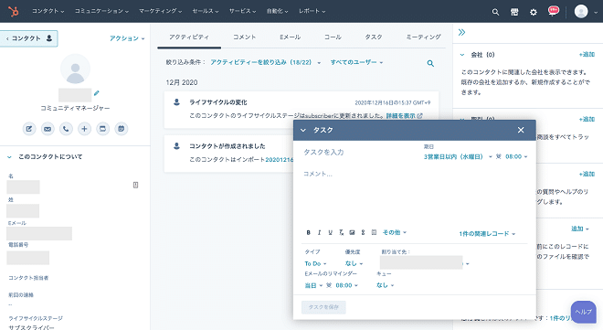Screen dimensions: 603x330
Task: Open the To Do task type dropdown
Action: (315, 263)
